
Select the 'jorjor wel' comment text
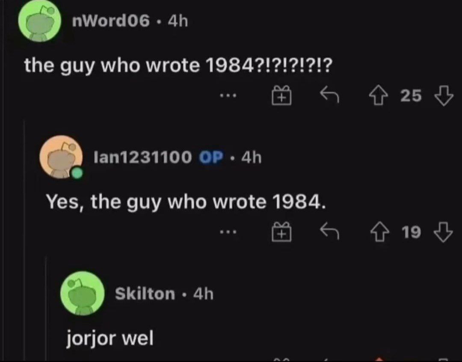110,338
